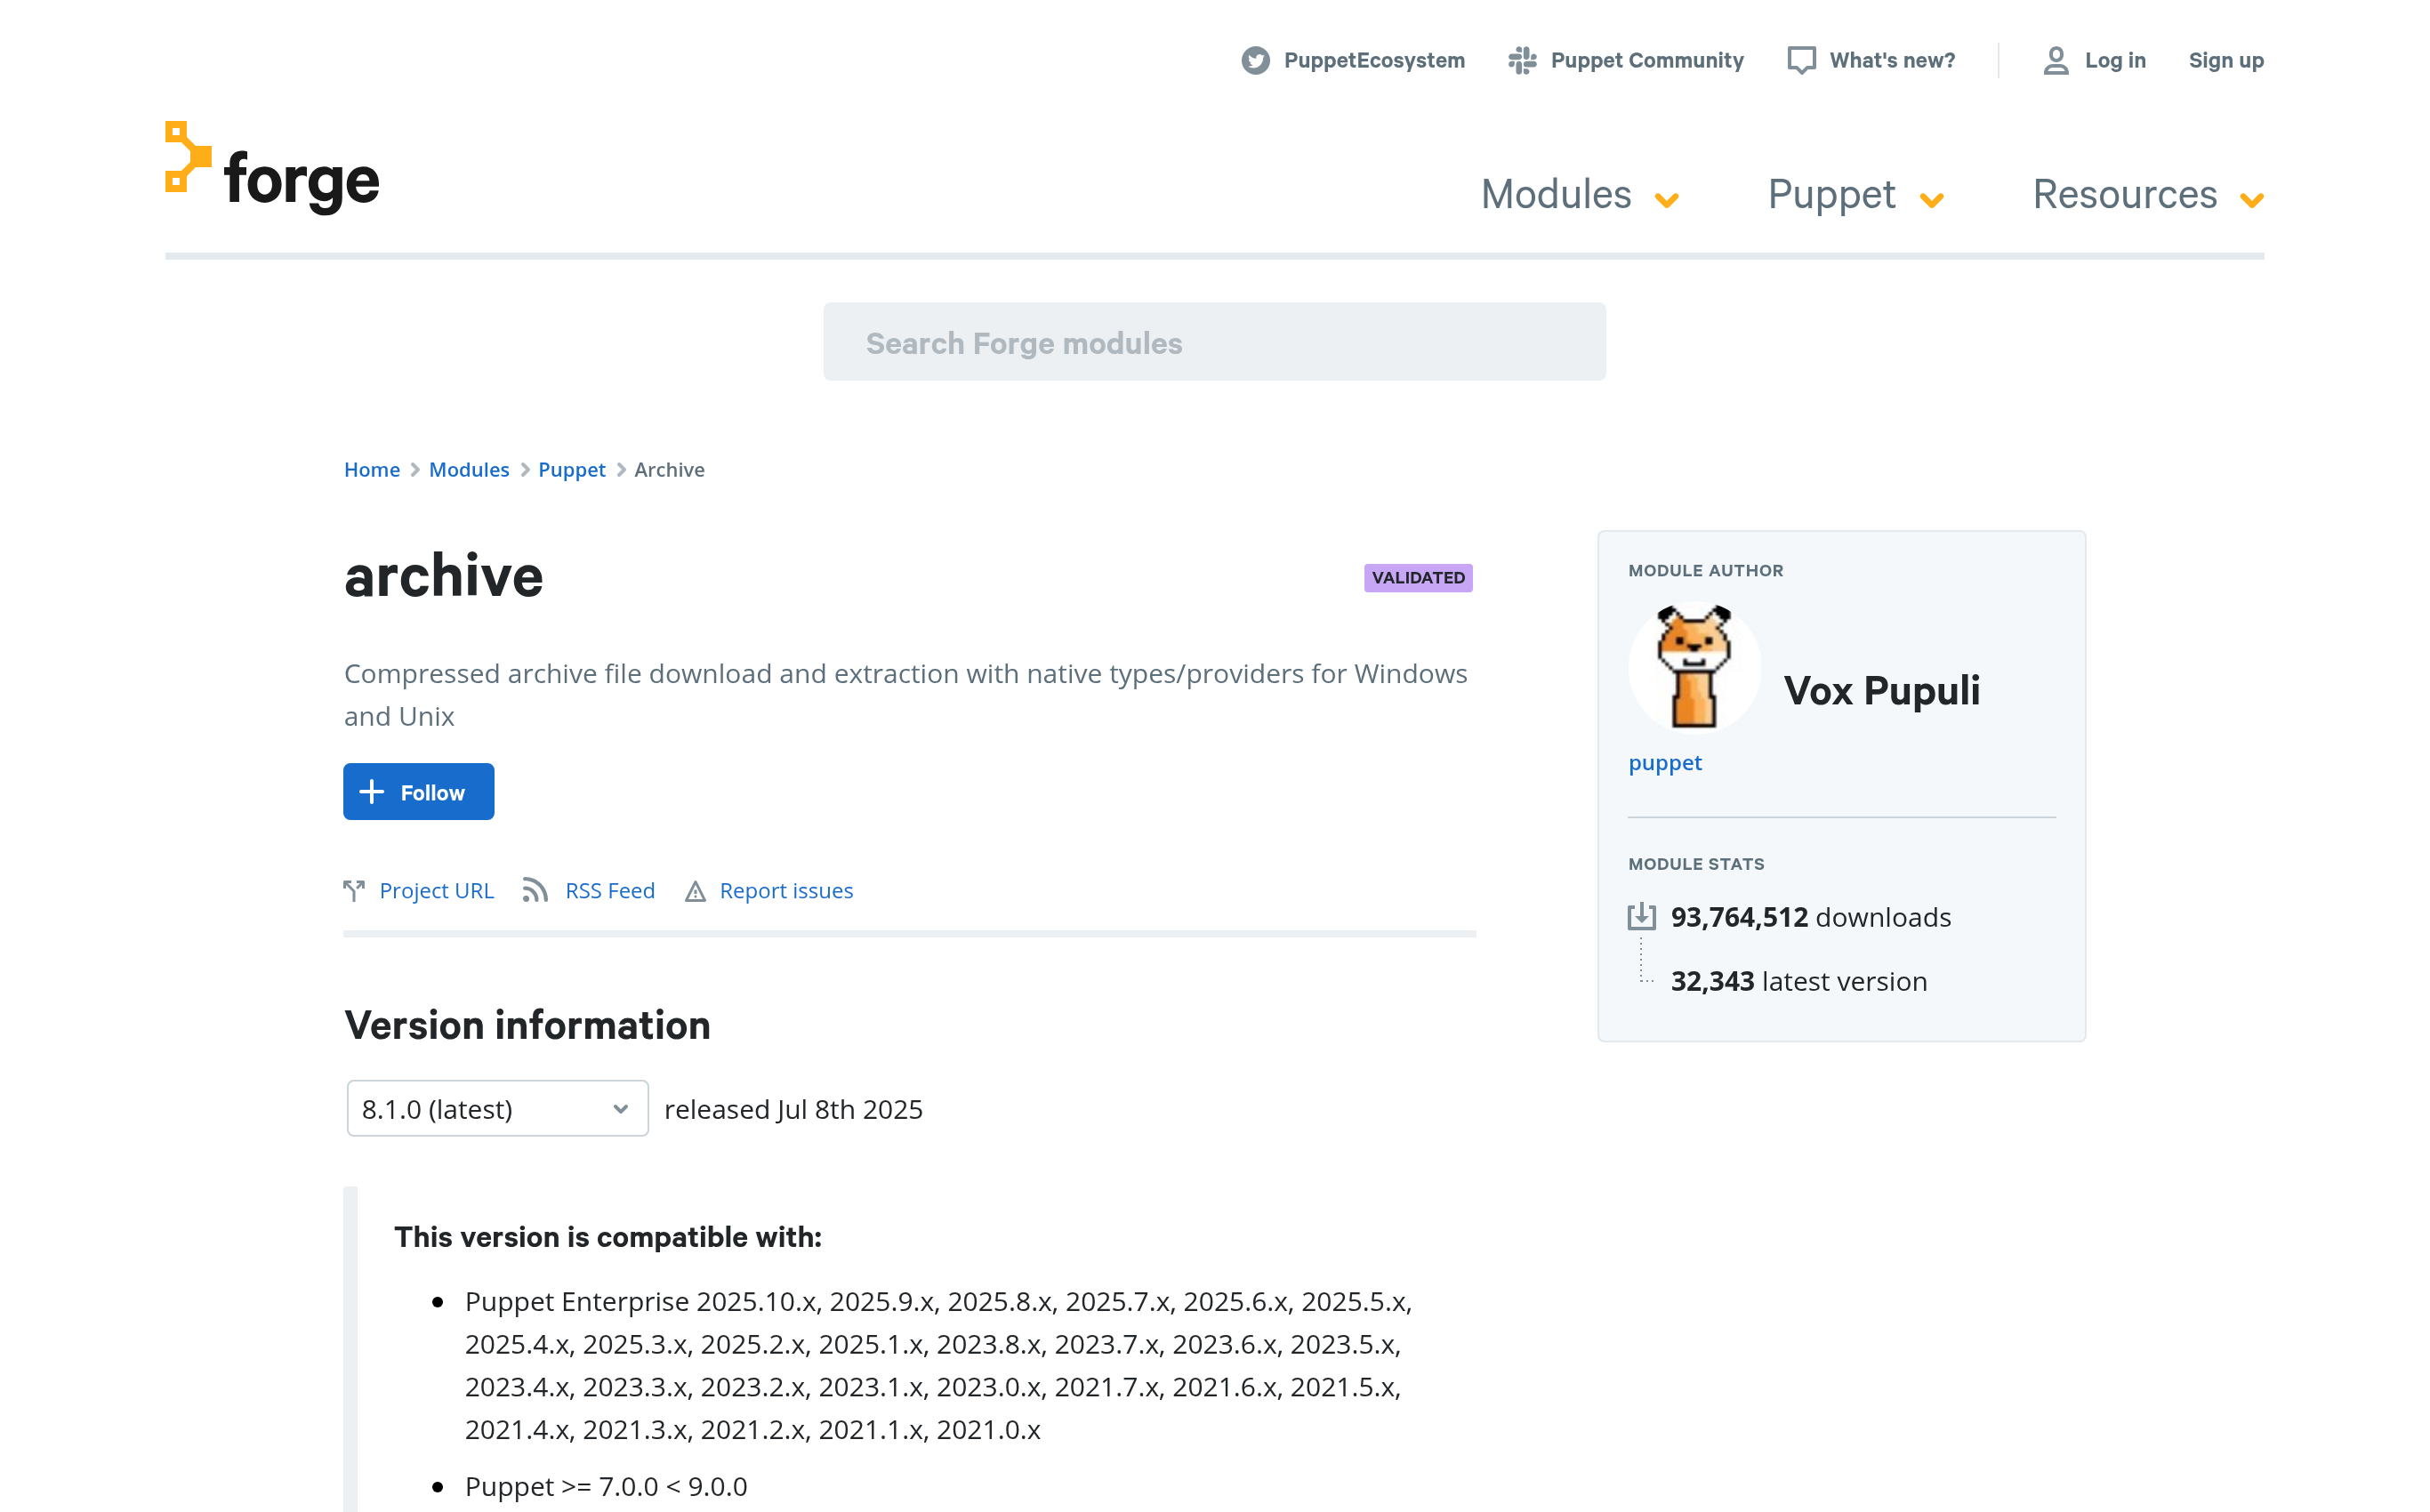Open the PuppetEcosystem link
The width and height of the screenshot is (2430, 1512).
point(1374,61)
